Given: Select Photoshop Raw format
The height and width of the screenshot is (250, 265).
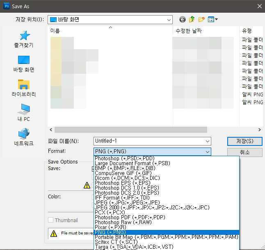Looking at the screenshot, I should pyautogui.click(x=167, y=222).
